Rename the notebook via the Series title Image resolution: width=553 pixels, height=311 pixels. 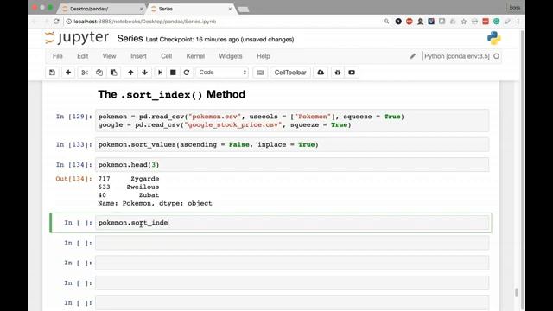coord(130,38)
